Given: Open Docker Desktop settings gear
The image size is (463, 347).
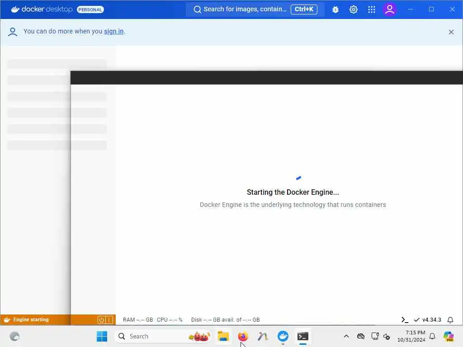Looking at the screenshot, I should tap(354, 9).
